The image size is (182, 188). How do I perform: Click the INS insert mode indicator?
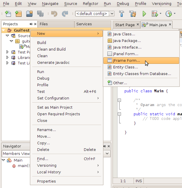click(139, 181)
